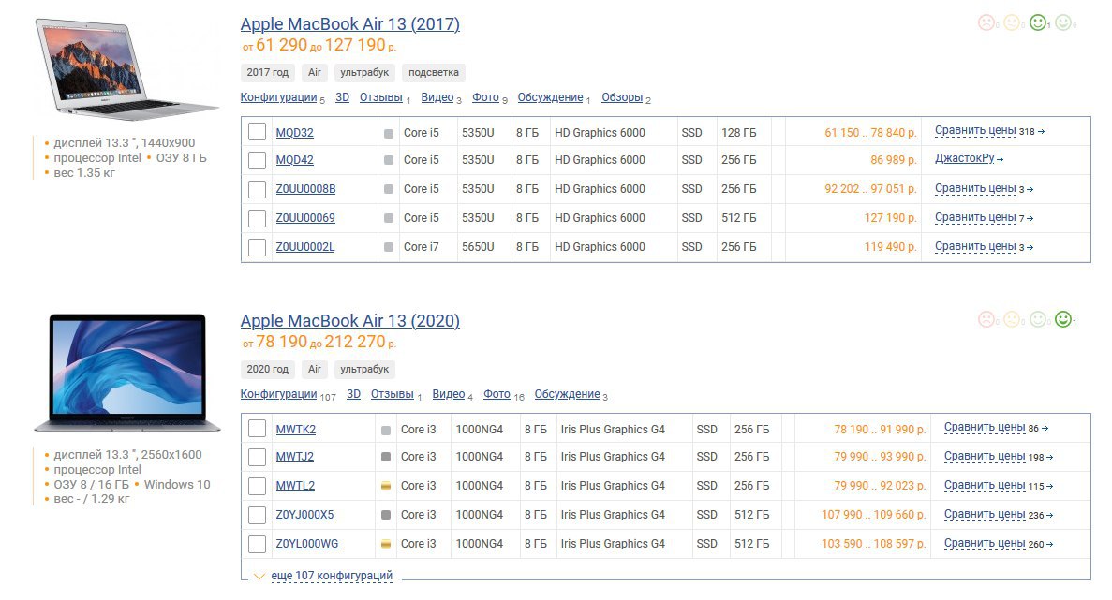Click the light green happy face icon for MacBook Air 2017
The width and height of the screenshot is (1112, 600).
coord(1063,22)
